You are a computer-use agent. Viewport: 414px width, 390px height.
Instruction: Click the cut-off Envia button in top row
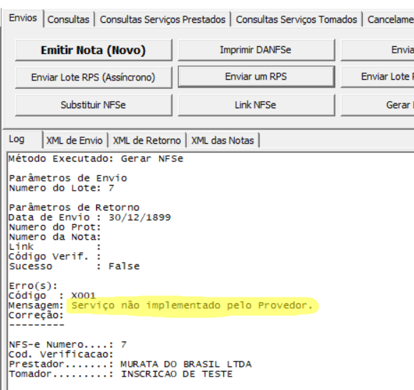378,50
